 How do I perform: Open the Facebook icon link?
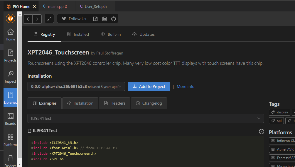pos(95,18)
